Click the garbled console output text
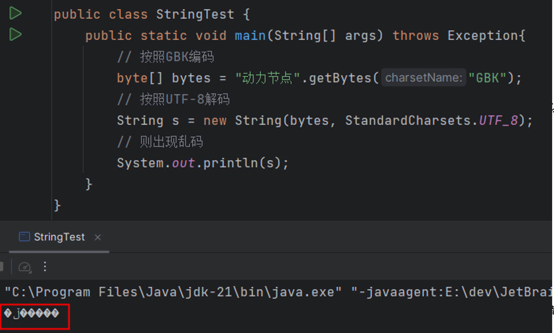The width and height of the screenshot is (554, 333). tap(32, 313)
